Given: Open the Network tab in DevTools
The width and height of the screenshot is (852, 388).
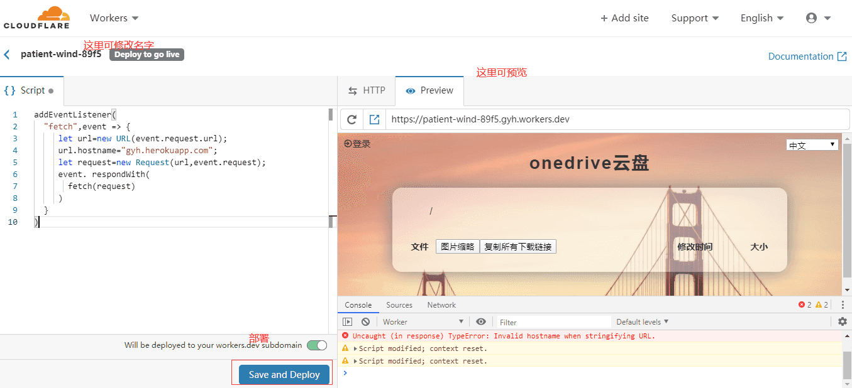Looking at the screenshot, I should (x=441, y=305).
